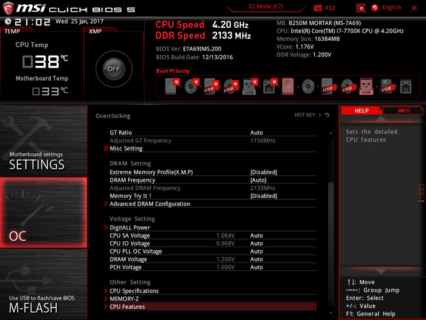Click the CPU Speed 4.20 GHz readout
The image size is (426, 320).
(202, 25)
